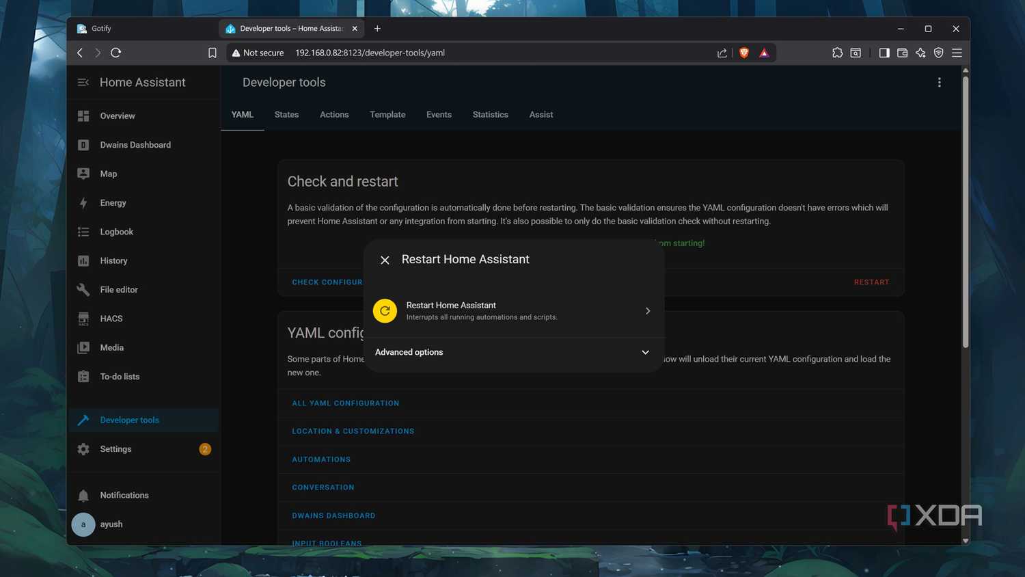Collapse the Home Assistant sidebar menu
1025x577 pixels.
click(83, 82)
